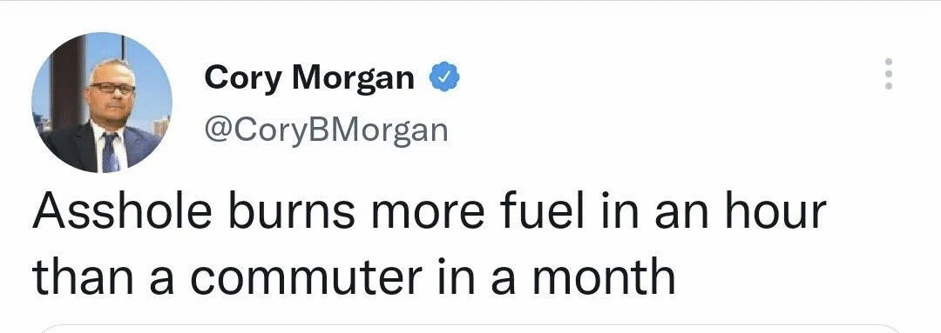This screenshot has width=941, height=333.
Task: Open Cory Morgan's circular profile picture
Action: click(x=102, y=103)
